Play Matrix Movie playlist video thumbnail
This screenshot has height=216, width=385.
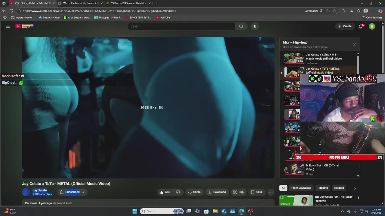pos(294,58)
